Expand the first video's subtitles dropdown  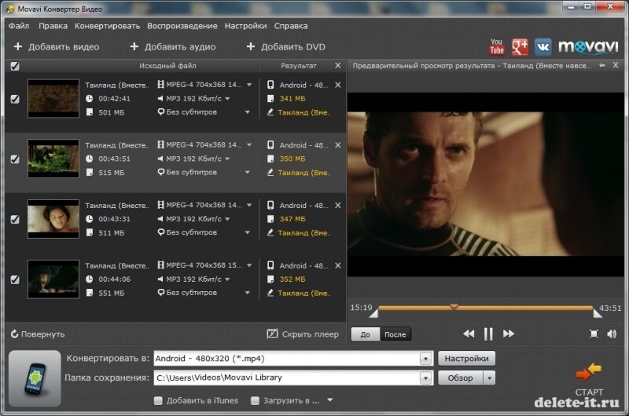click(x=247, y=112)
